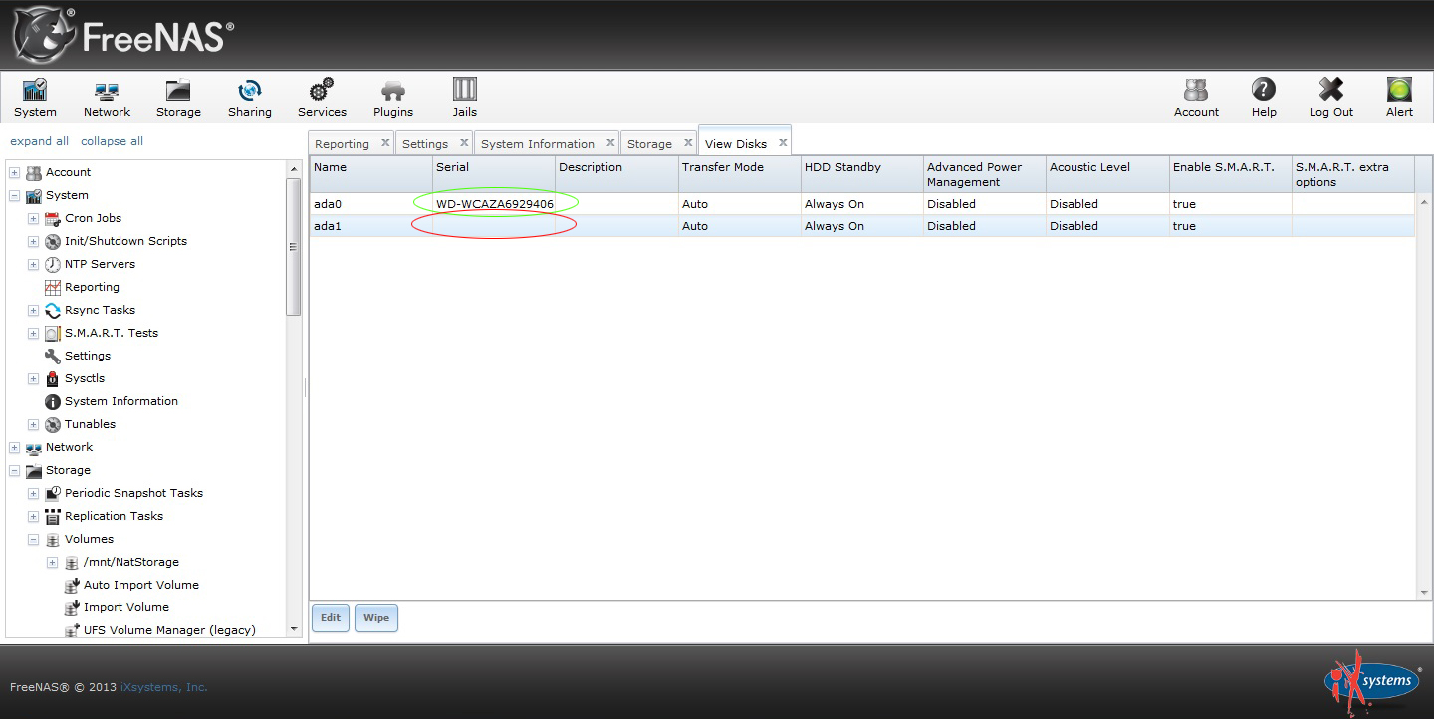Screen dimensions: 1434x719
Task: Select UFS Volume Manager icon in tree
Action: pyautogui.click(x=72, y=630)
